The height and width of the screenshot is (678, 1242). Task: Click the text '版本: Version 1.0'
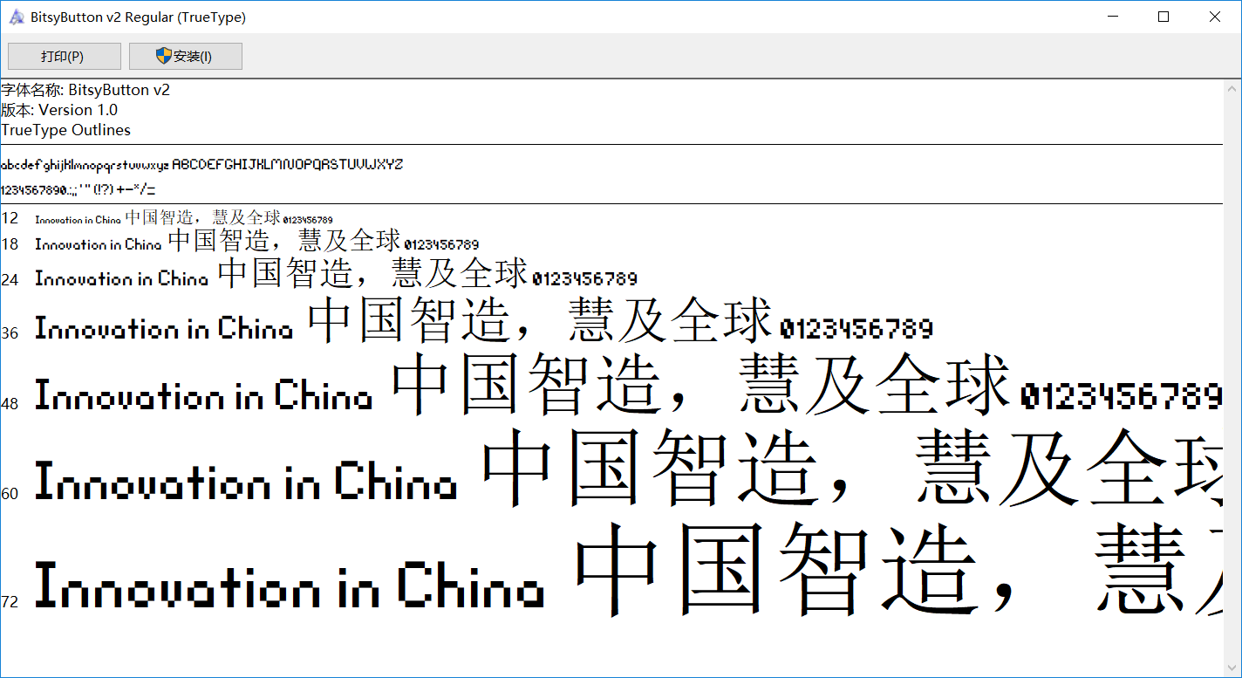(x=59, y=110)
